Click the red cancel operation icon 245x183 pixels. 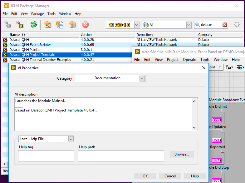(86, 25)
